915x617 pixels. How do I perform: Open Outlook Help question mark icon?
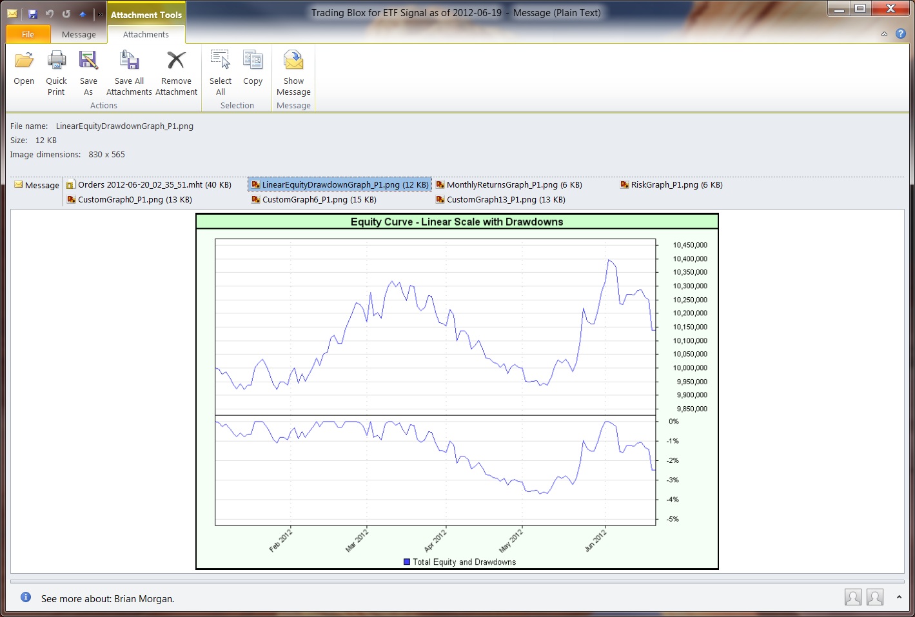pos(901,34)
